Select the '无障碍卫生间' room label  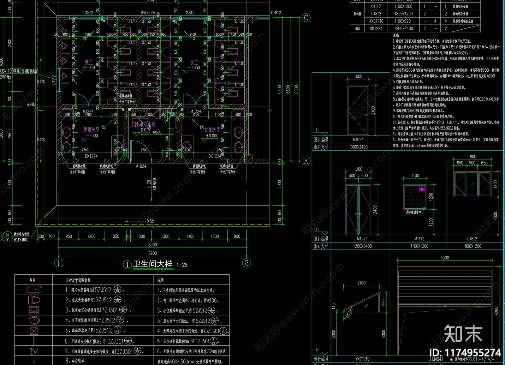pos(143,124)
